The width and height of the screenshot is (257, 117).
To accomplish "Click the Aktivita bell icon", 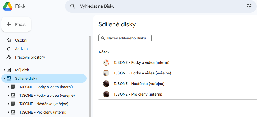I will pos(9,49).
